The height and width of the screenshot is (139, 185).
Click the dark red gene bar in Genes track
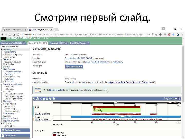[x=117, y=107]
